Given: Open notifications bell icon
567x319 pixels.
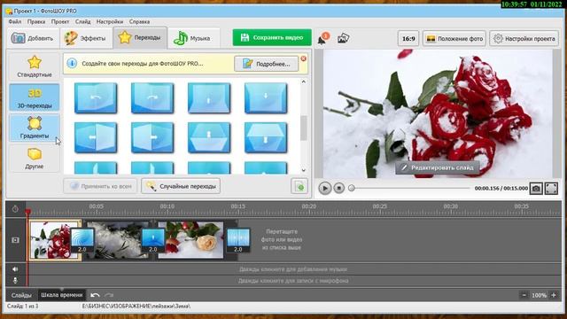Looking at the screenshot, I should [x=322, y=39].
